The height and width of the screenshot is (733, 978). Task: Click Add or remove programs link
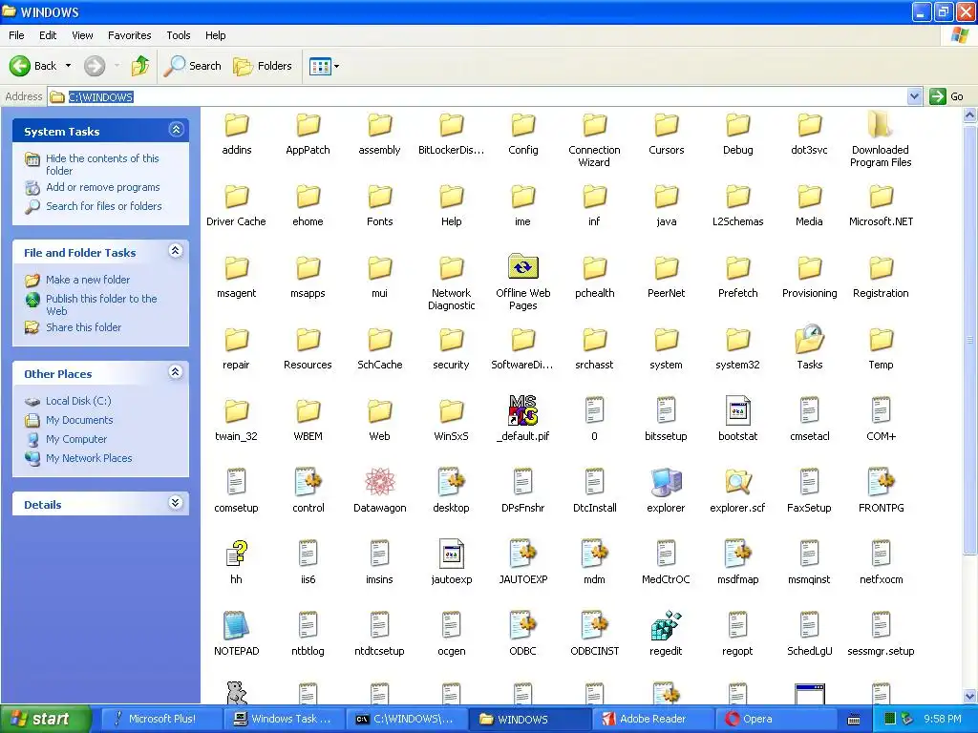(103, 187)
